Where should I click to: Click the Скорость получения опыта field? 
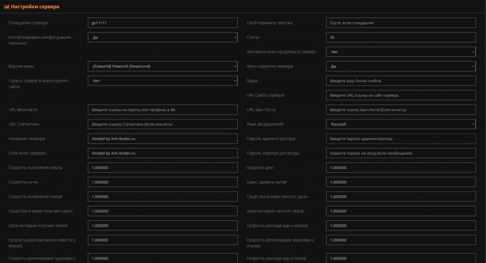[x=163, y=167]
